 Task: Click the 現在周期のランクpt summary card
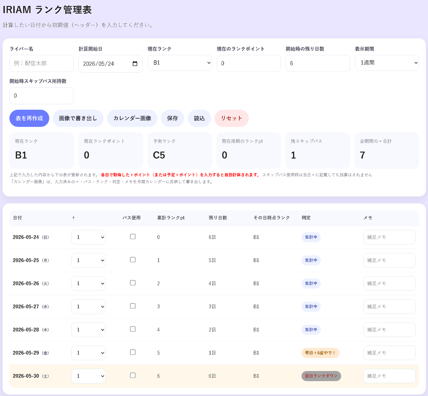pos(249,150)
